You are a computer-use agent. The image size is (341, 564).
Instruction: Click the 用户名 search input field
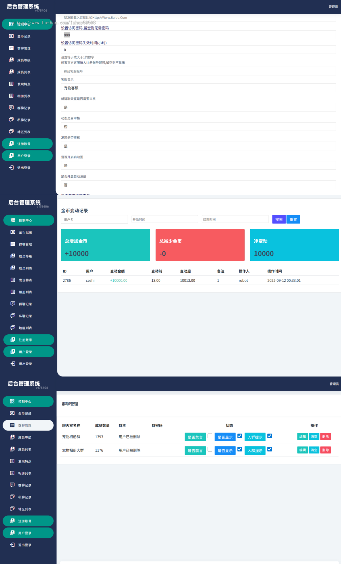94,219
